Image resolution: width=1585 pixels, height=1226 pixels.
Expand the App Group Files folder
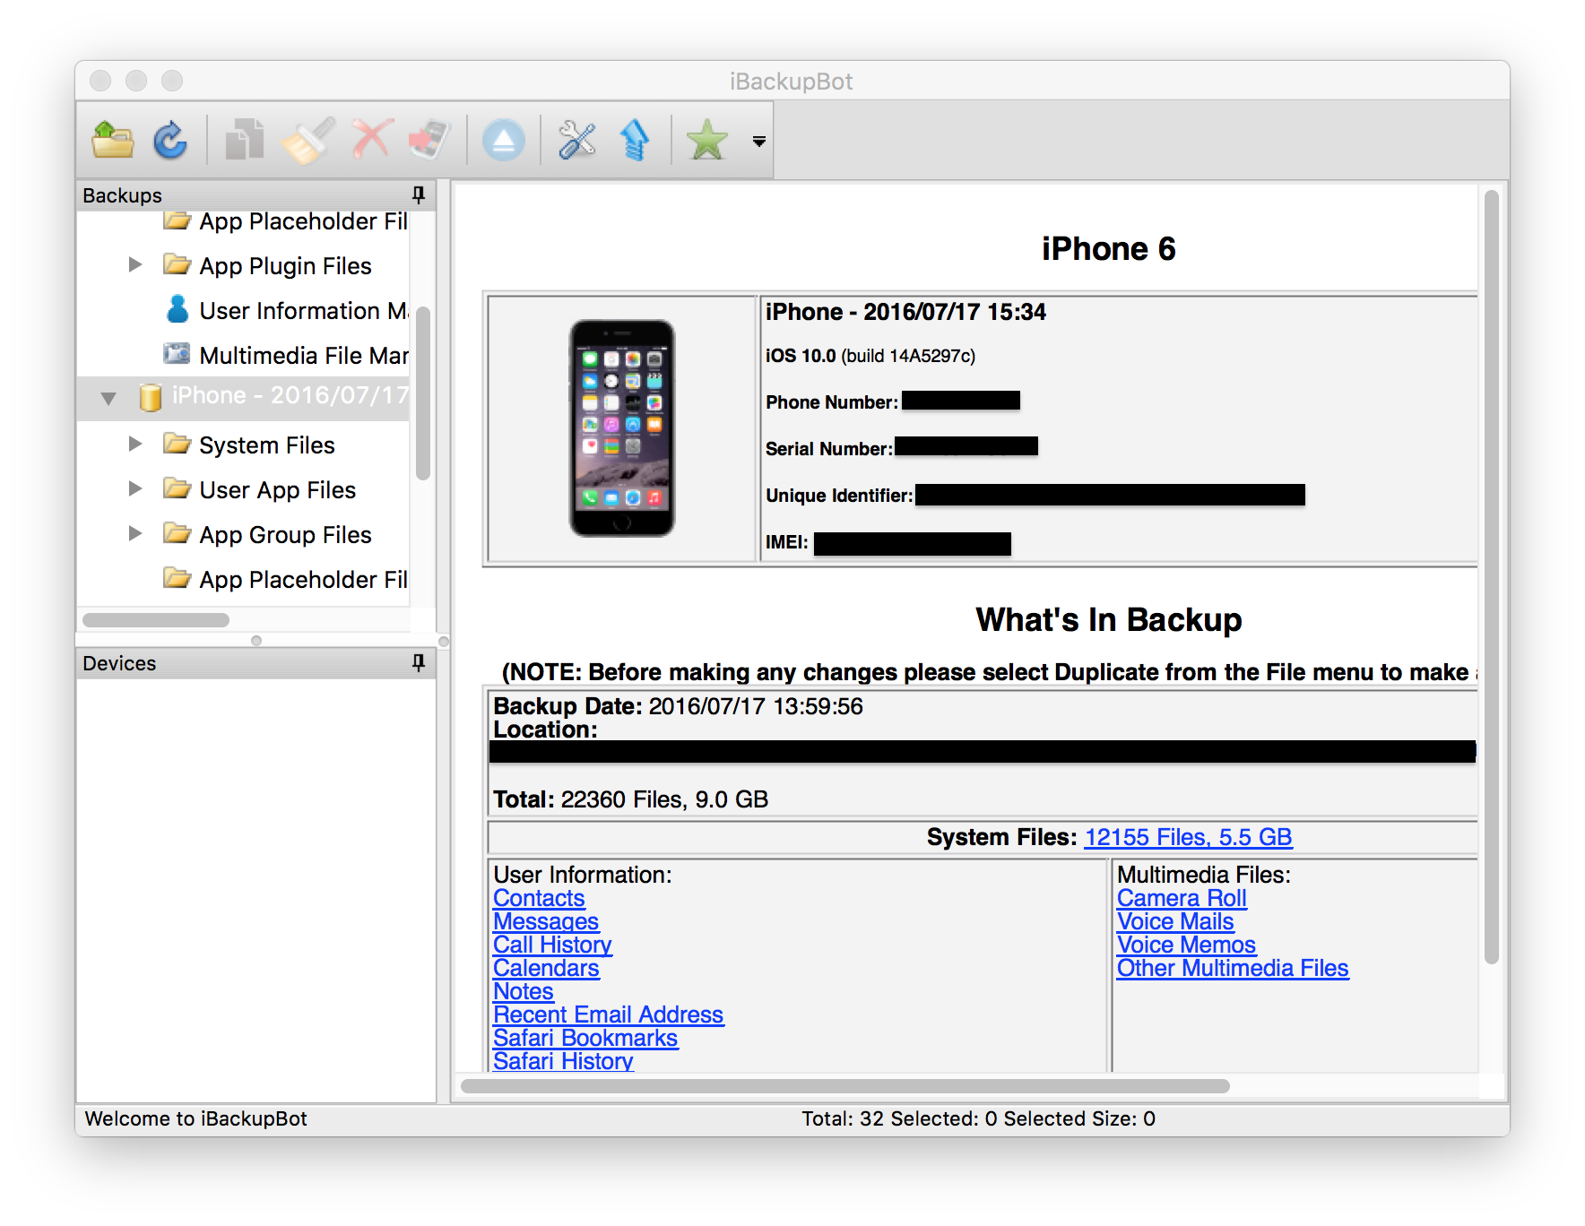tap(135, 533)
